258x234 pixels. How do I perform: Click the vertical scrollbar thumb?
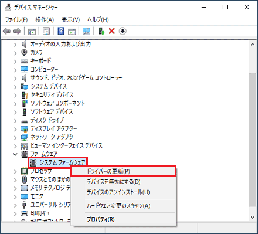click(x=253, y=140)
